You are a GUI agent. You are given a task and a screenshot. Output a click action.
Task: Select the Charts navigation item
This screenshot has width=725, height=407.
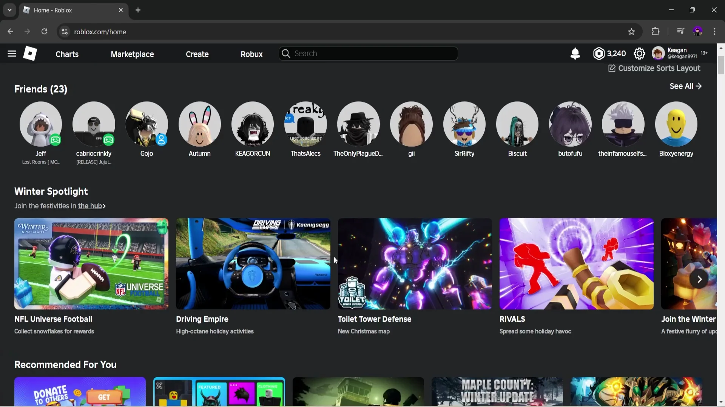(67, 54)
